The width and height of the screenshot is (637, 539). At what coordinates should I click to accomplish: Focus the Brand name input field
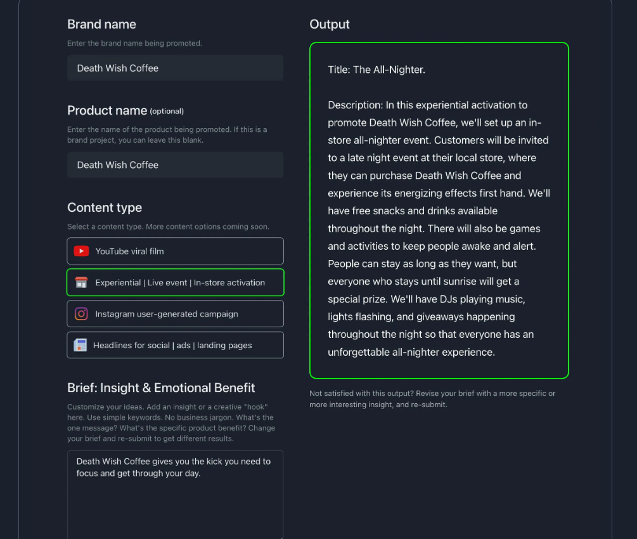tap(175, 68)
